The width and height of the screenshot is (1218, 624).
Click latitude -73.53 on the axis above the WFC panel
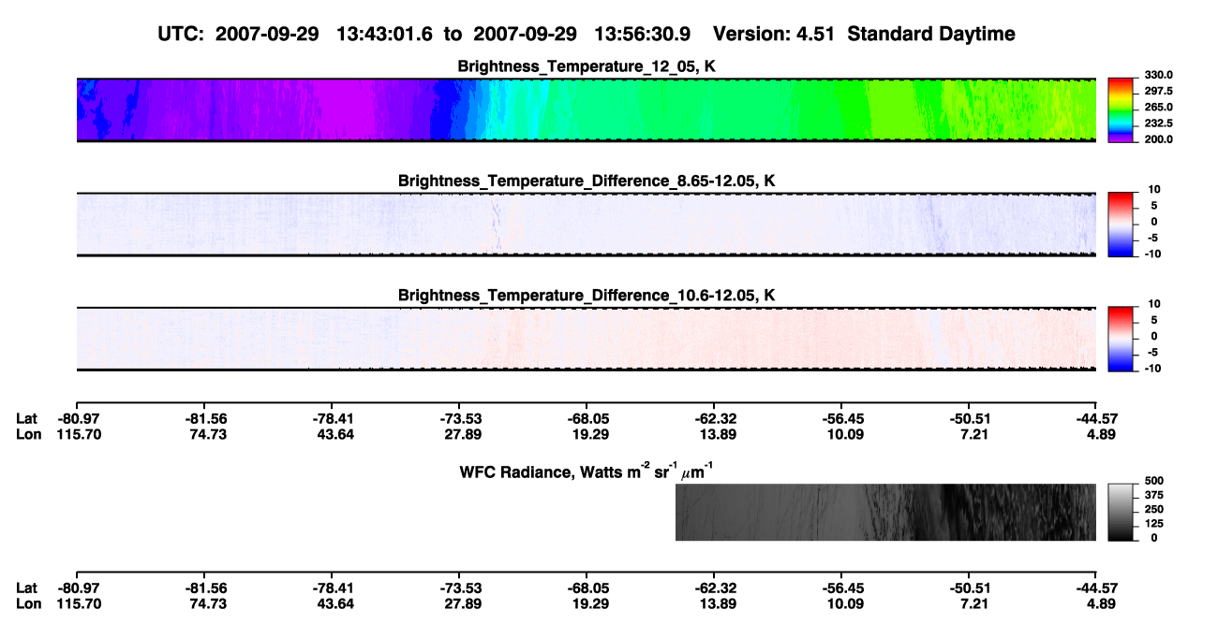[460, 418]
